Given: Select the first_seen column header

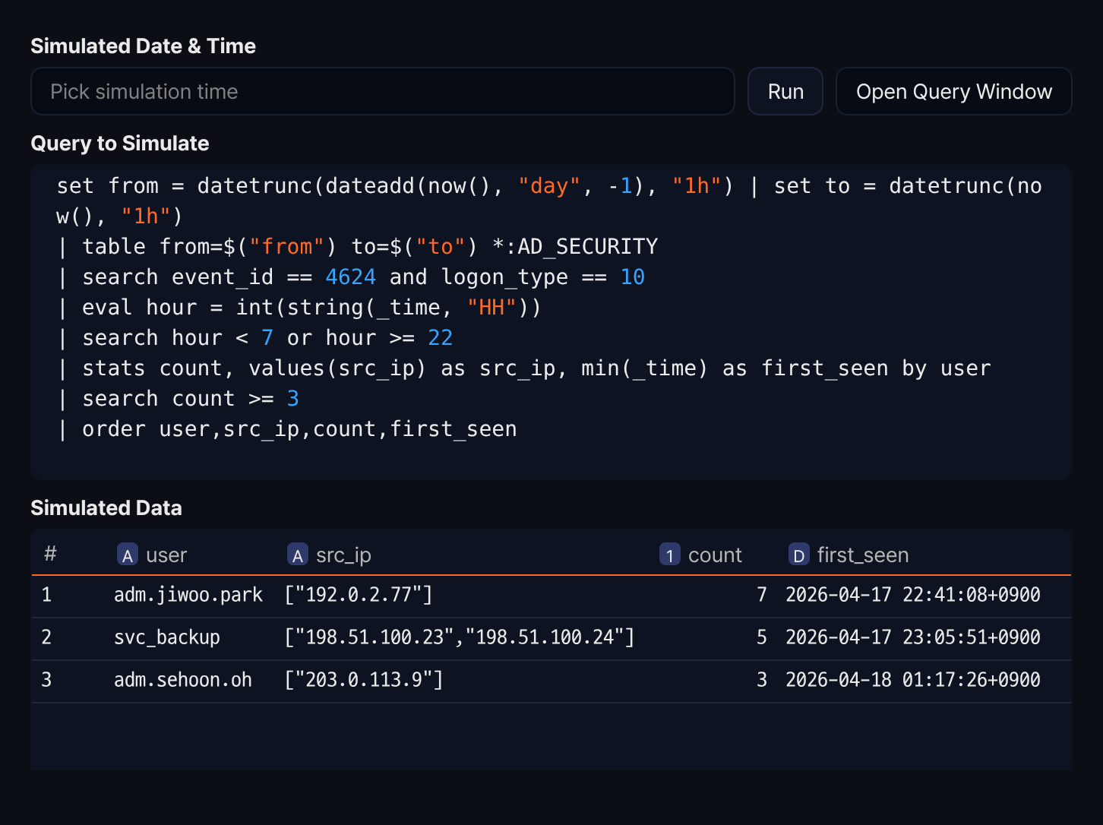Looking at the screenshot, I should (863, 555).
